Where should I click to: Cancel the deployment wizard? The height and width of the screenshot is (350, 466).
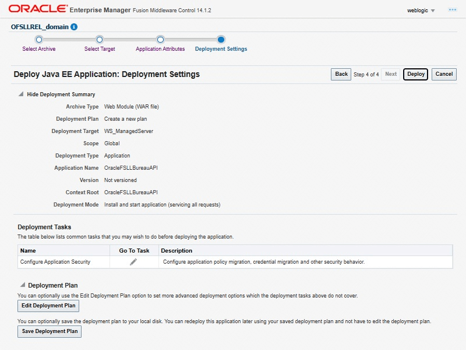(x=444, y=74)
